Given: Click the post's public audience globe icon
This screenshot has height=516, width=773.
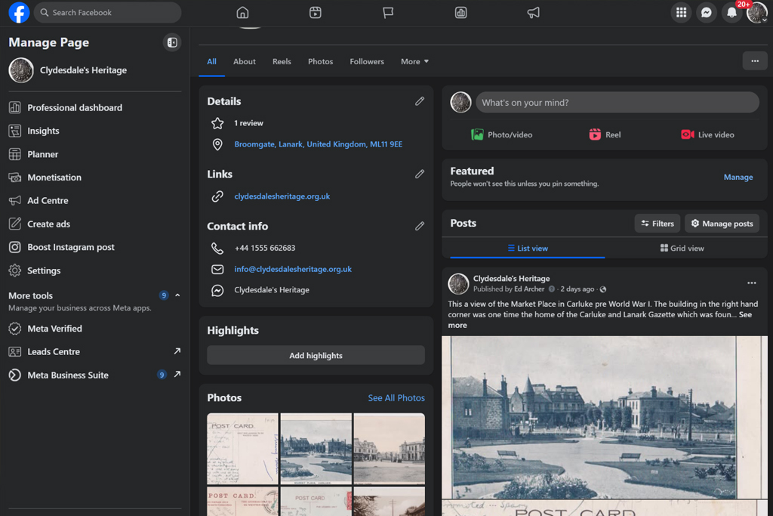Looking at the screenshot, I should tap(603, 289).
